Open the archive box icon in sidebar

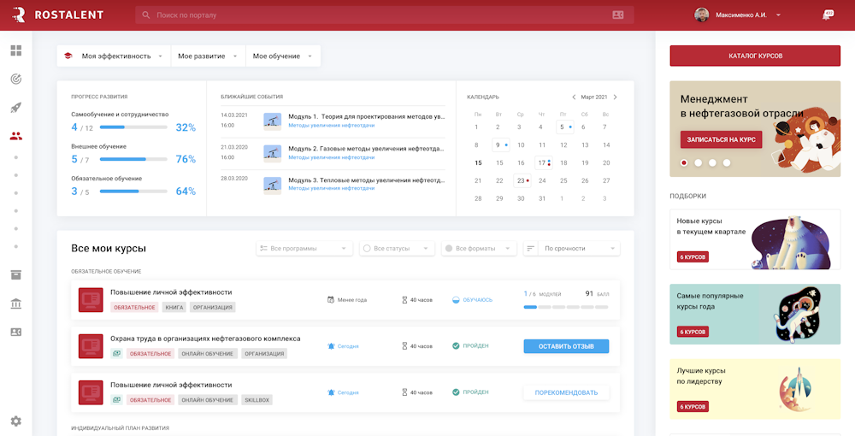[x=15, y=274]
